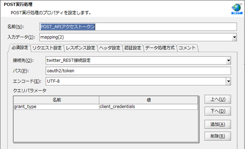The image size is (245, 149).
Task: Select the client_credentials value cell
Action: click(x=148, y=107)
